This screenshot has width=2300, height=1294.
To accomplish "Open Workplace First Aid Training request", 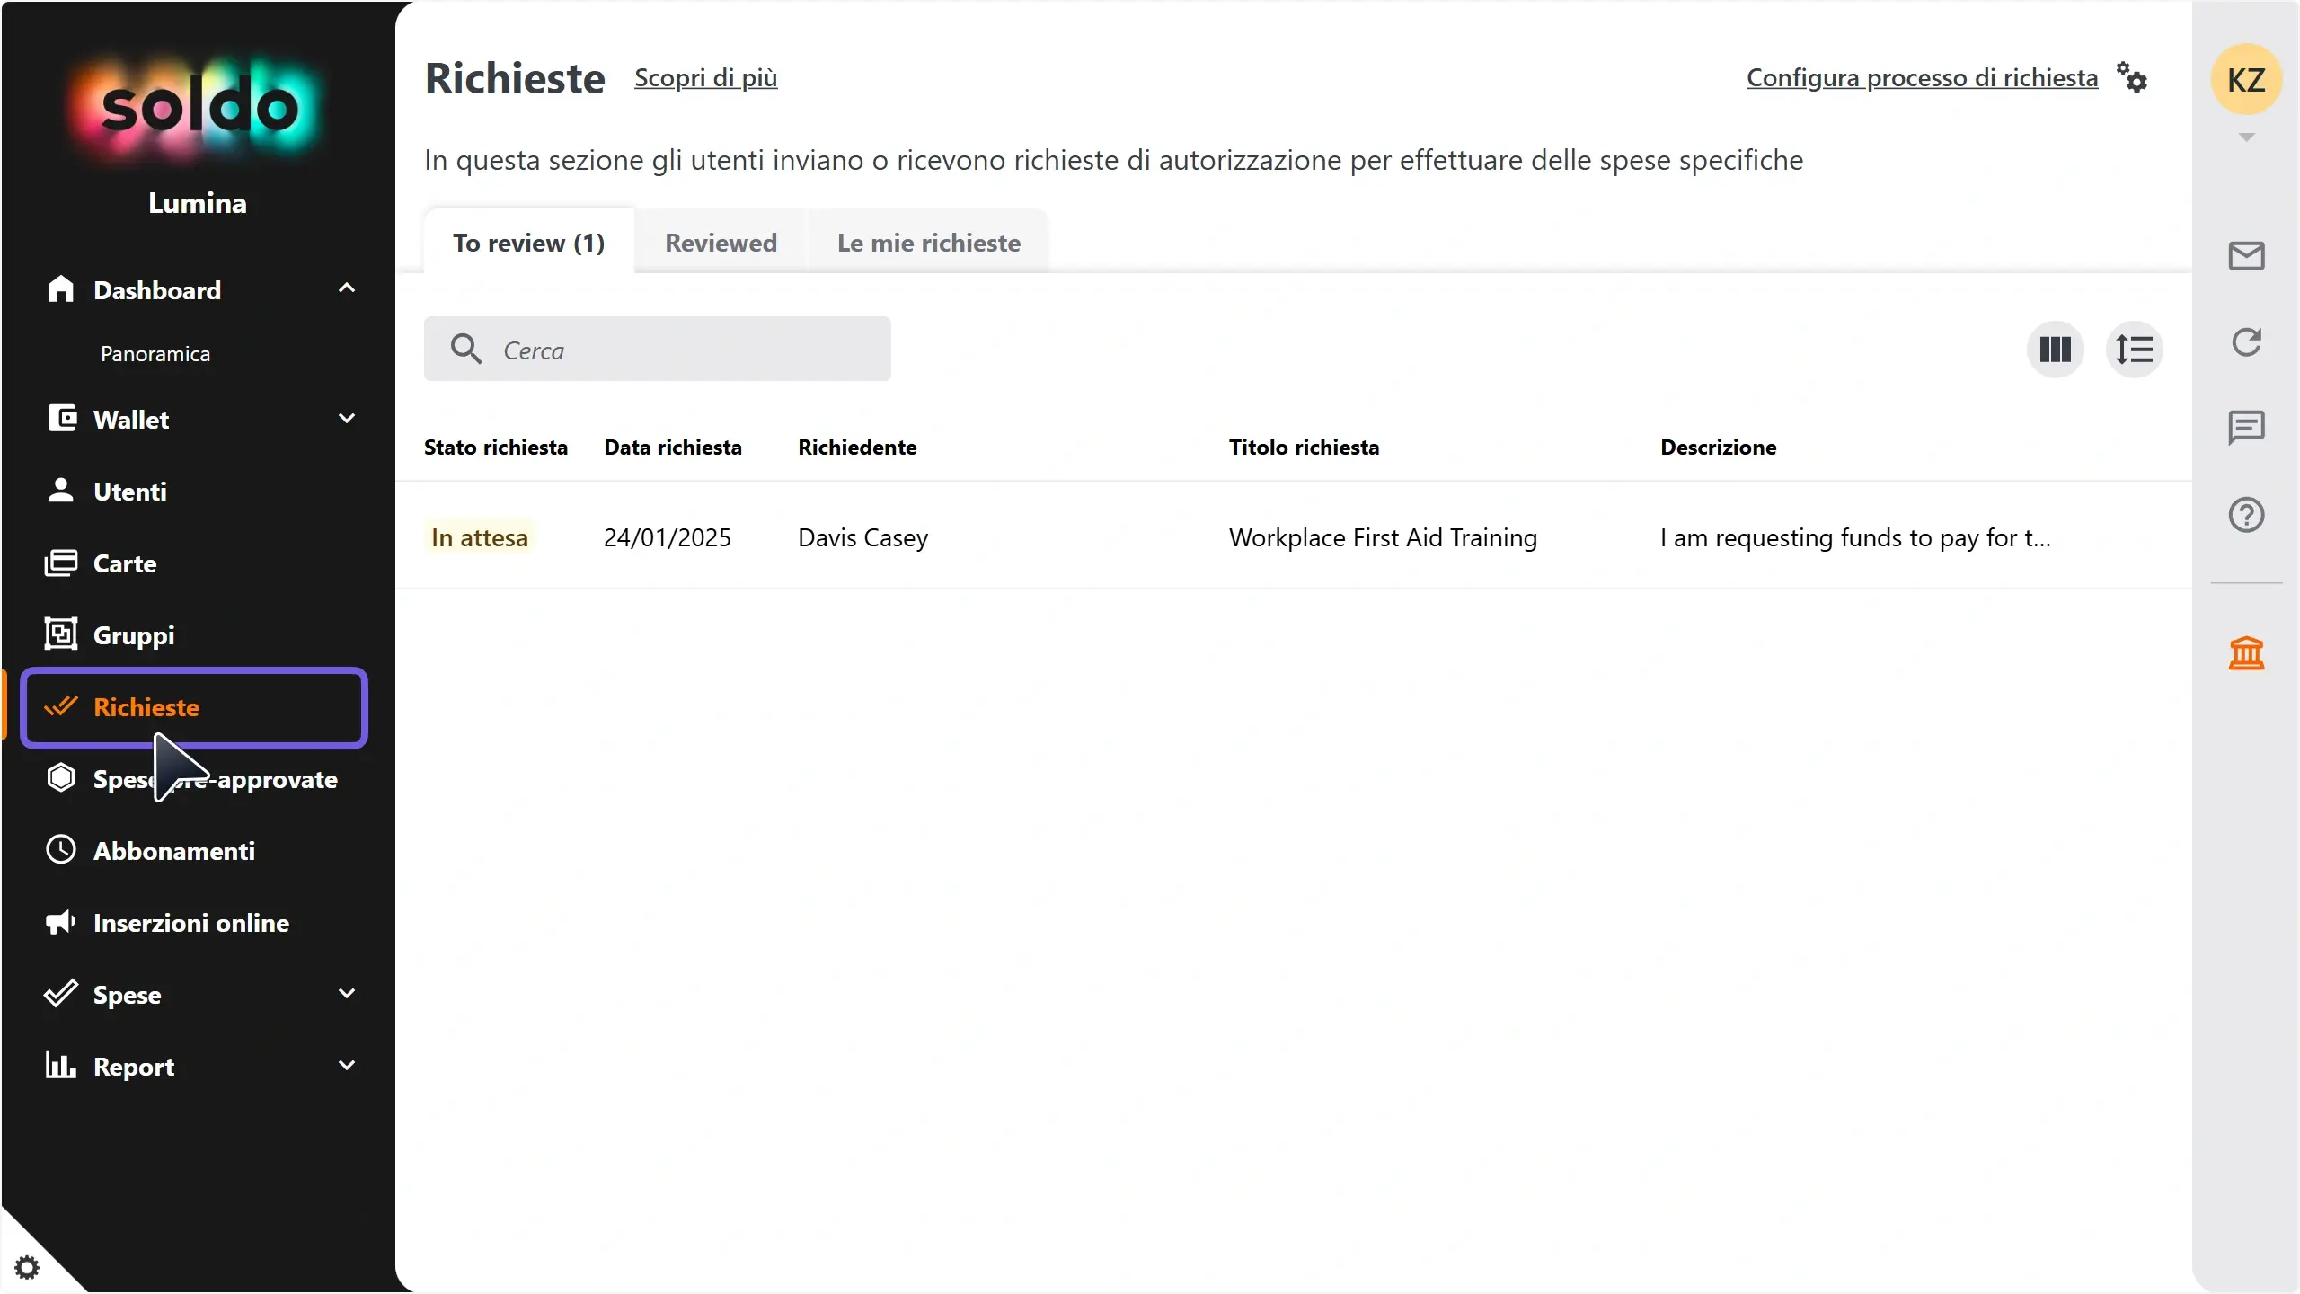I will point(1383,537).
